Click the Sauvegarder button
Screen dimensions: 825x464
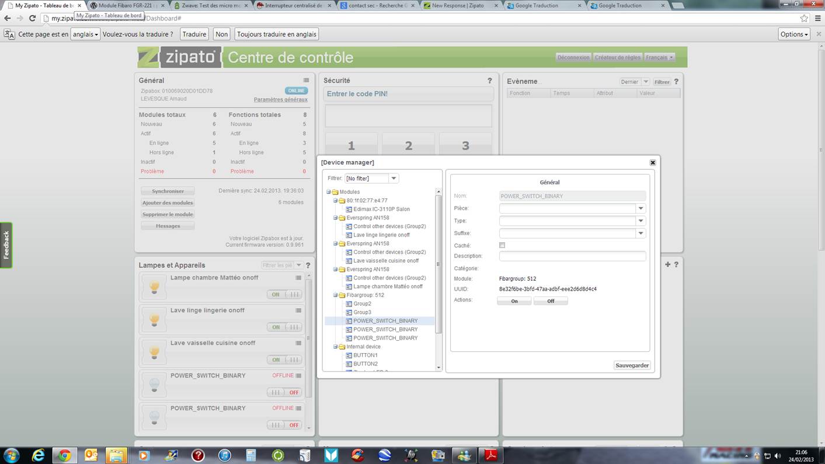click(632, 365)
